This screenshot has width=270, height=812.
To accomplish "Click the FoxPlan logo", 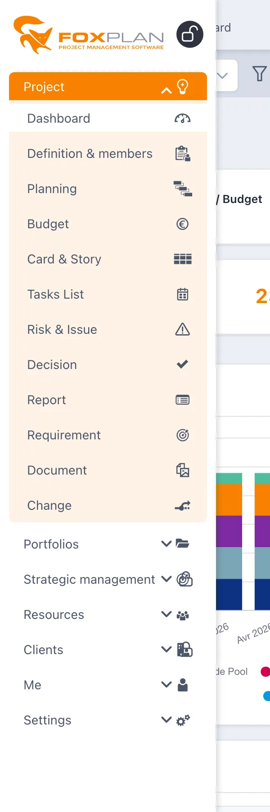I will pyautogui.click(x=89, y=35).
